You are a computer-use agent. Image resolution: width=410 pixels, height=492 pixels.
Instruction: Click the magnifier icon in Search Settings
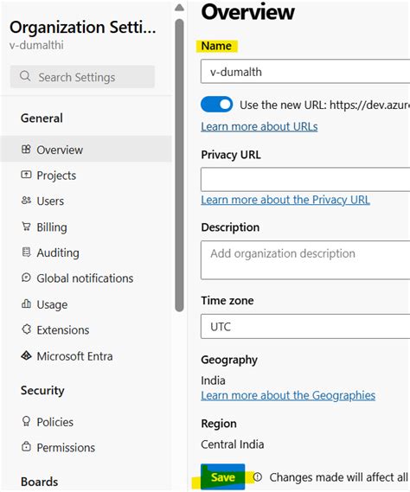tap(25, 76)
